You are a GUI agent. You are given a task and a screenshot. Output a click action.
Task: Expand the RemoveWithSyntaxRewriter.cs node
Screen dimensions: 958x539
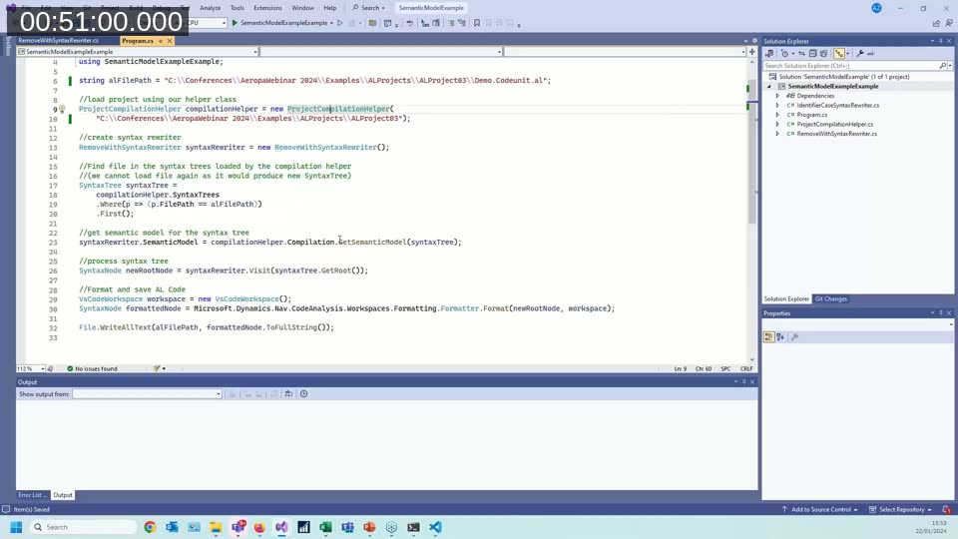777,134
